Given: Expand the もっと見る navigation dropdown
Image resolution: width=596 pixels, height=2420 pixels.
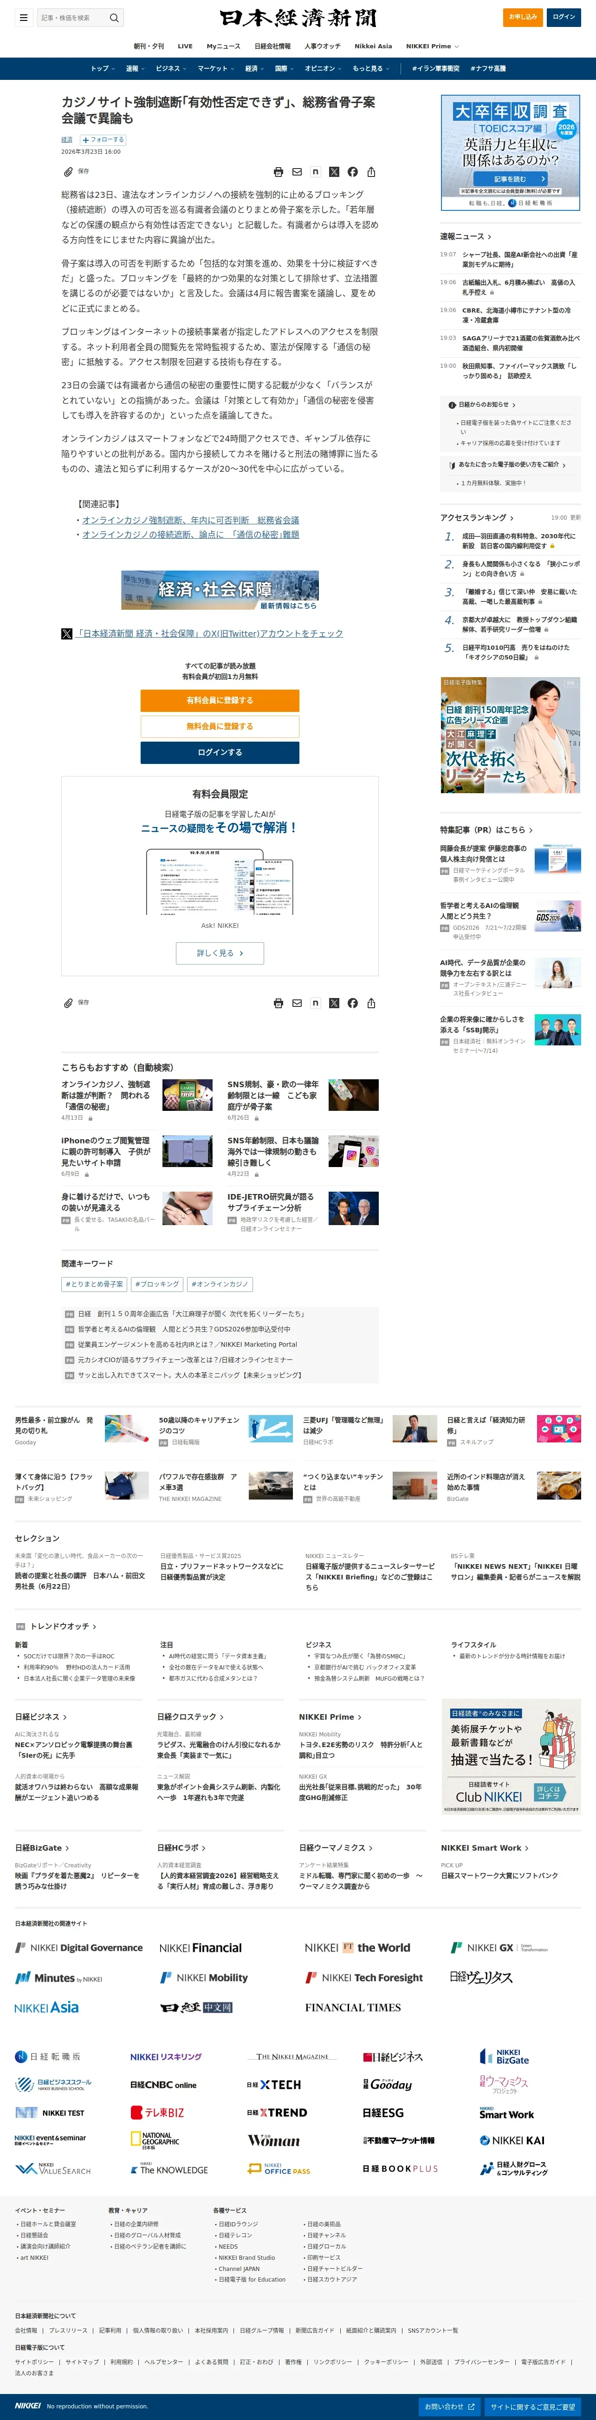Looking at the screenshot, I should [x=370, y=69].
